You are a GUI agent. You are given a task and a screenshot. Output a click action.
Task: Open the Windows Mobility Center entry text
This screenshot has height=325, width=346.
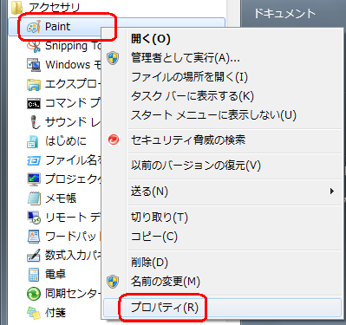[73, 65]
